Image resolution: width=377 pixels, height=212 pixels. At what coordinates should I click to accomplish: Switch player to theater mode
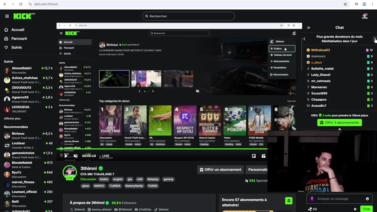tap(264, 156)
